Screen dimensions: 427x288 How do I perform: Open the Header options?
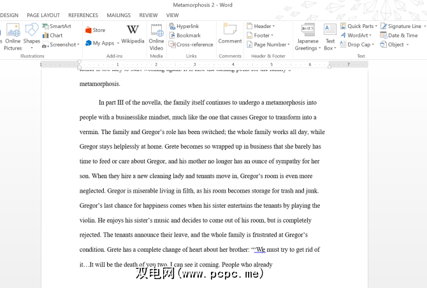(x=261, y=26)
